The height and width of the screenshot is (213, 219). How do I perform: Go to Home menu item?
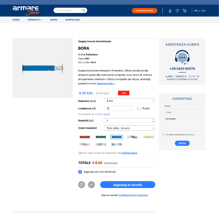pyautogui.click(x=16, y=20)
